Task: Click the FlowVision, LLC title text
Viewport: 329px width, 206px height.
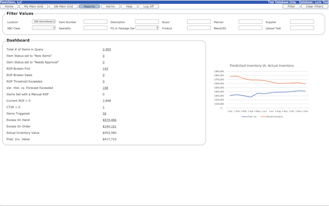Action: pos(12,2)
